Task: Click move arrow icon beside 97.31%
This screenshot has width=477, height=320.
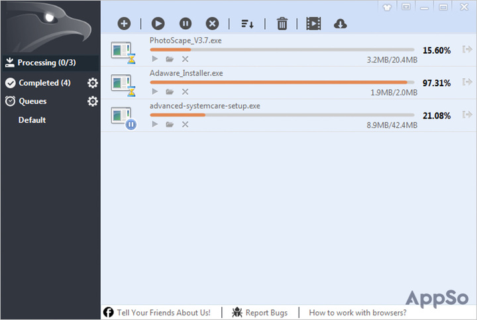Action: click(x=467, y=82)
